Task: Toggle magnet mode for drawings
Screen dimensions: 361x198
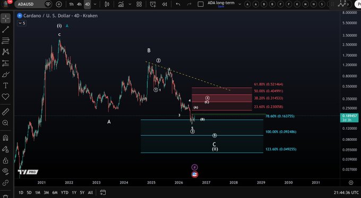Action: point(5,138)
